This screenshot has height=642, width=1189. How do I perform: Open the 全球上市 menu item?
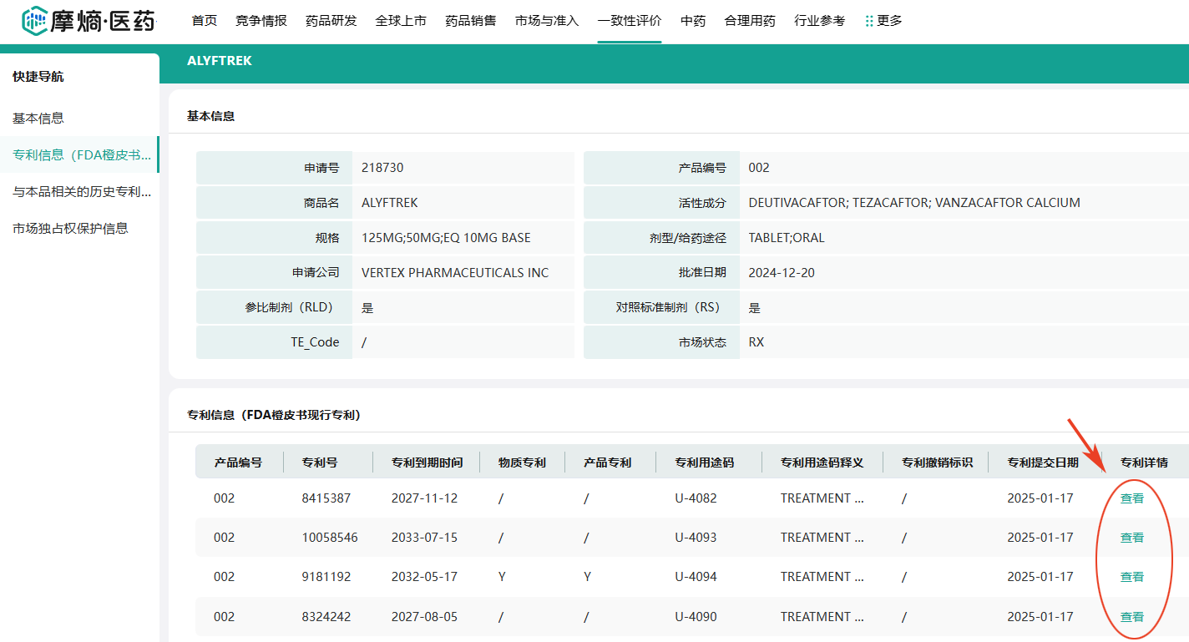coord(401,21)
